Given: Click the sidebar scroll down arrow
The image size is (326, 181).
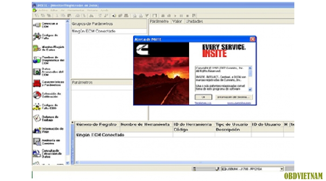Looking at the screenshot, I should pyautogui.click(x=68, y=163).
